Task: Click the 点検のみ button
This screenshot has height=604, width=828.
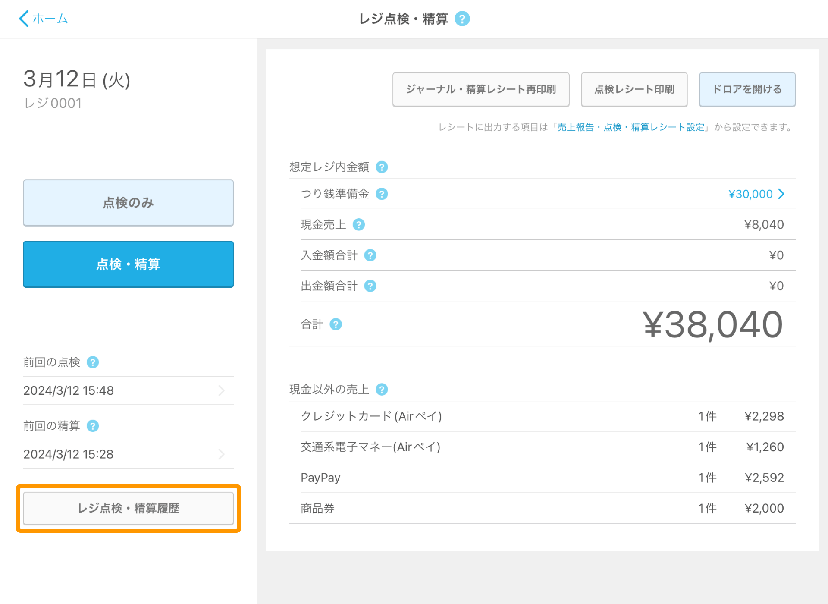Action: (129, 203)
